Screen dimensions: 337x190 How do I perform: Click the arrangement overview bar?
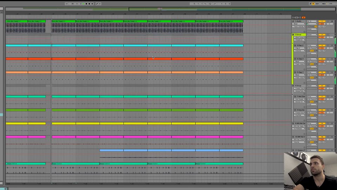coord(170,9)
